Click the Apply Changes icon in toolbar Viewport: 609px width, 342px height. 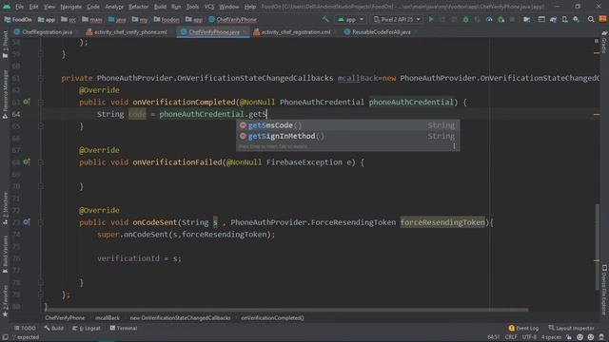[x=442, y=19]
